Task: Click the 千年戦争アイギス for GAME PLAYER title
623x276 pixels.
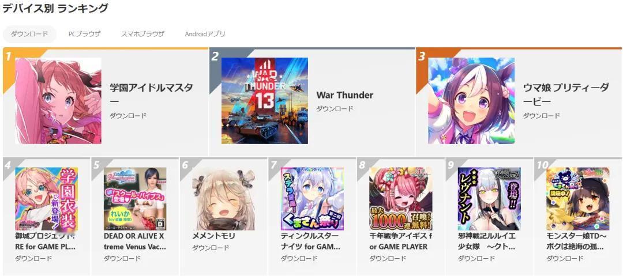Action: tap(400, 241)
